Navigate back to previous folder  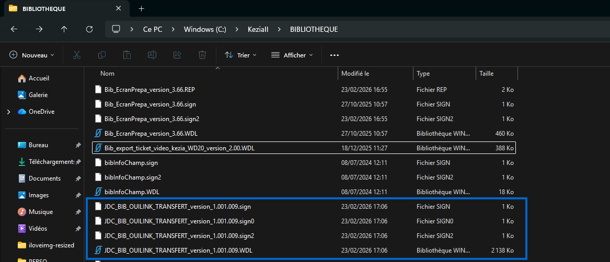click(14, 29)
